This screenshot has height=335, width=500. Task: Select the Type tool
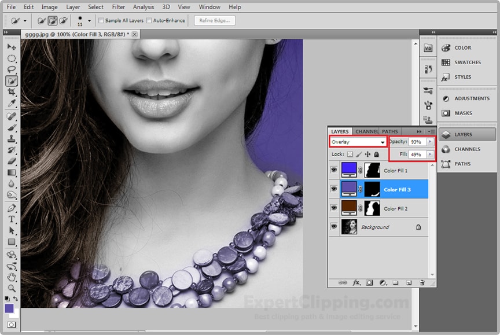(12, 219)
